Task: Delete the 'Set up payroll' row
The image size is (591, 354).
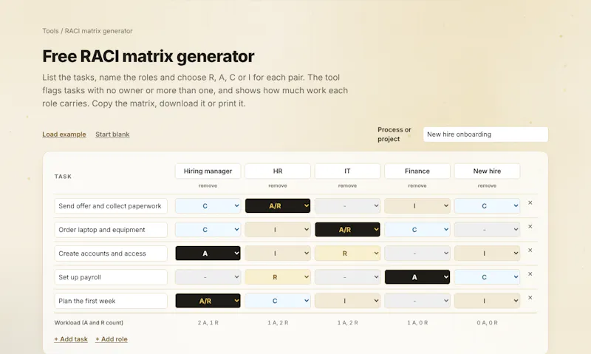Action: tap(530, 274)
